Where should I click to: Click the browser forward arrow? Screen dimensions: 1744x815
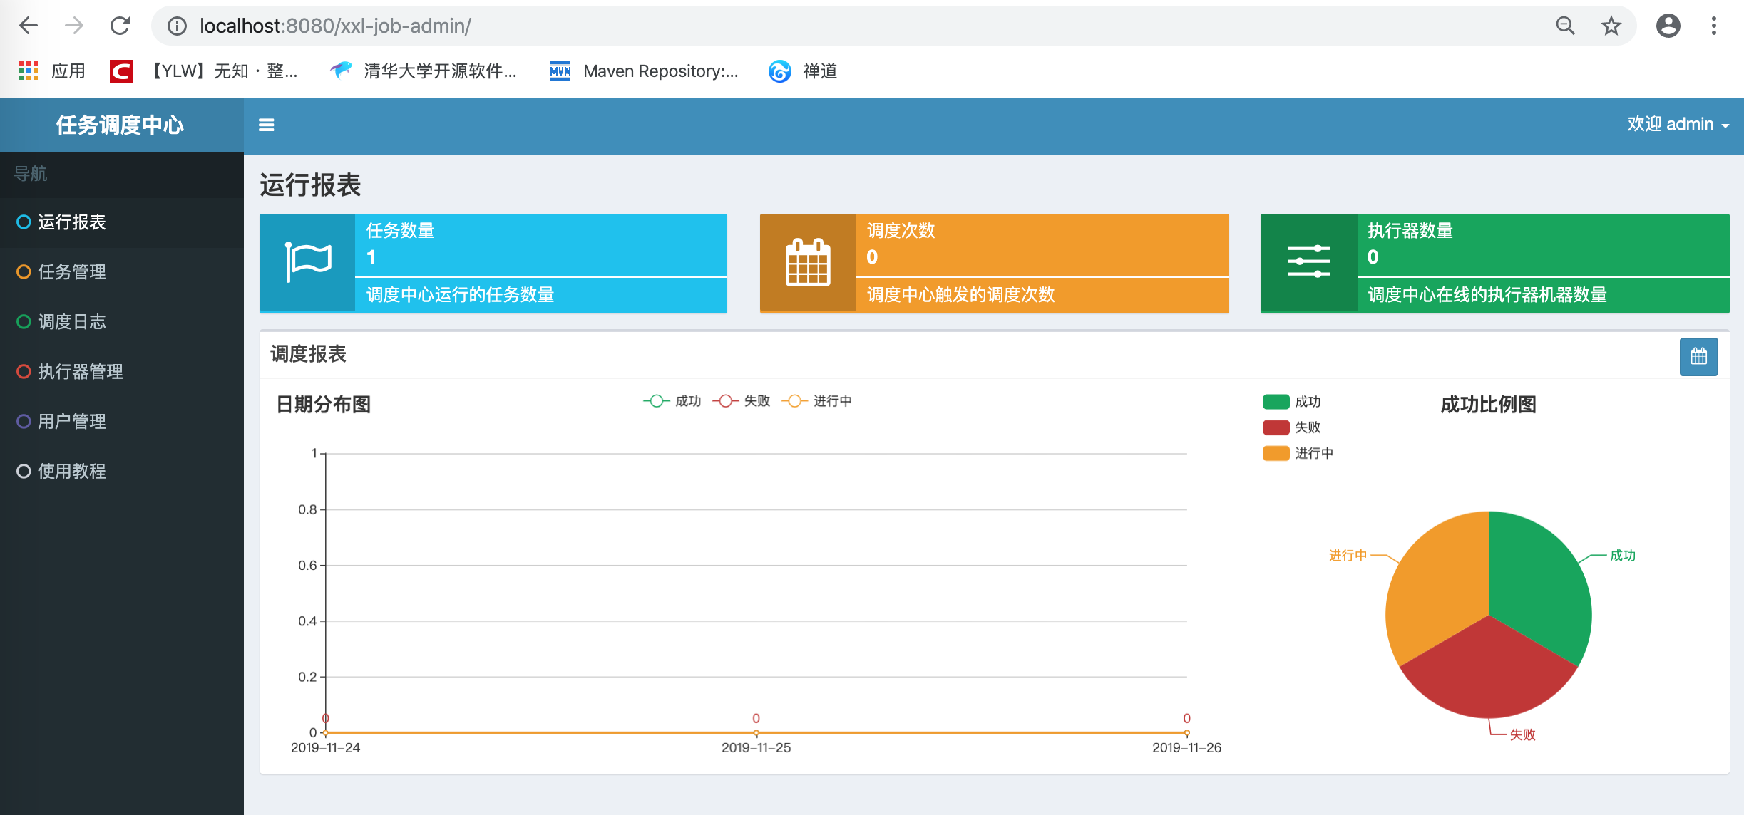coord(74,26)
